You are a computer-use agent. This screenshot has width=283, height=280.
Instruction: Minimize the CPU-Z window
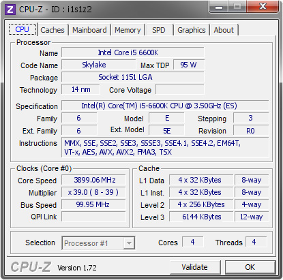[x=219, y=7]
